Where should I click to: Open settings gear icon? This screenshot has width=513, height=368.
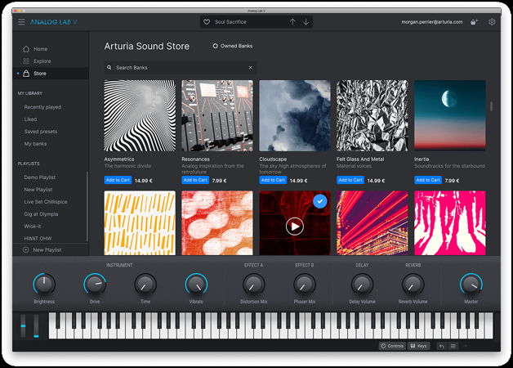[x=492, y=22]
